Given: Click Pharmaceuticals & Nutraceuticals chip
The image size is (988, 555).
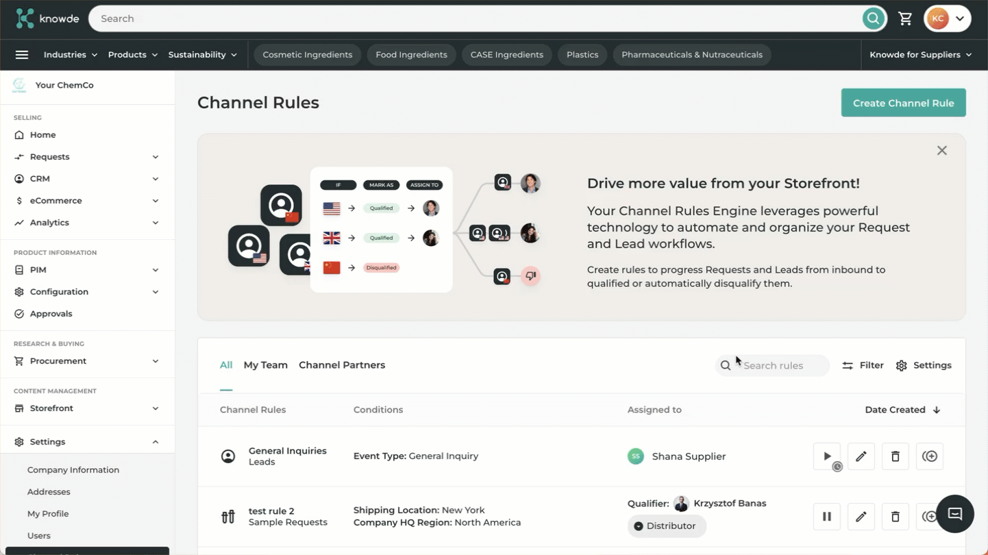Looking at the screenshot, I should coord(692,55).
